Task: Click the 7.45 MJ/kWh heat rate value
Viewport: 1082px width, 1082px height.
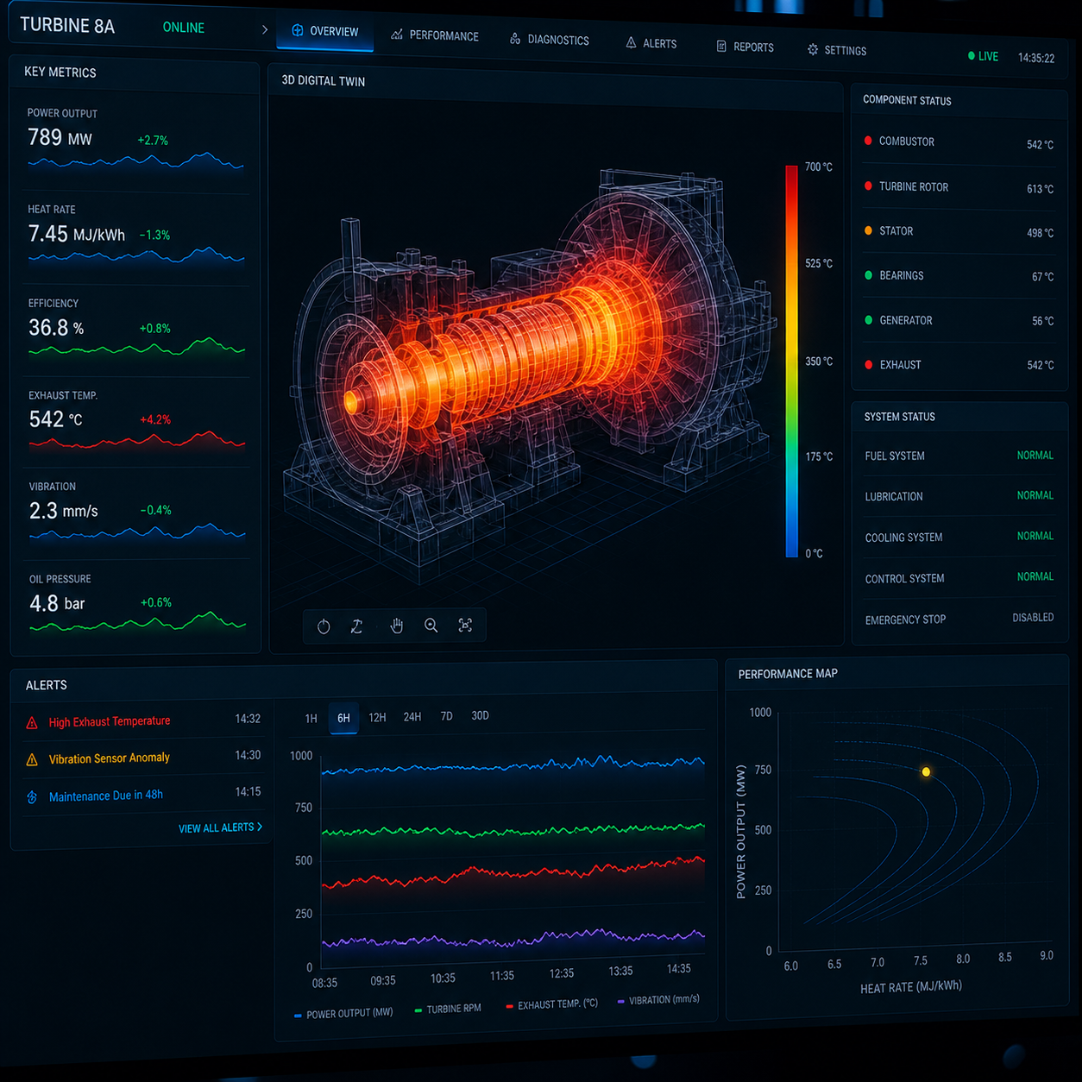Action: [x=77, y=234]
